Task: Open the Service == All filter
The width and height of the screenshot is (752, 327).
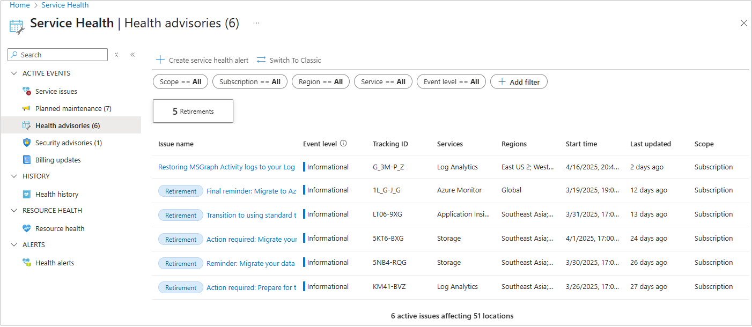Action: pos(384,81)
